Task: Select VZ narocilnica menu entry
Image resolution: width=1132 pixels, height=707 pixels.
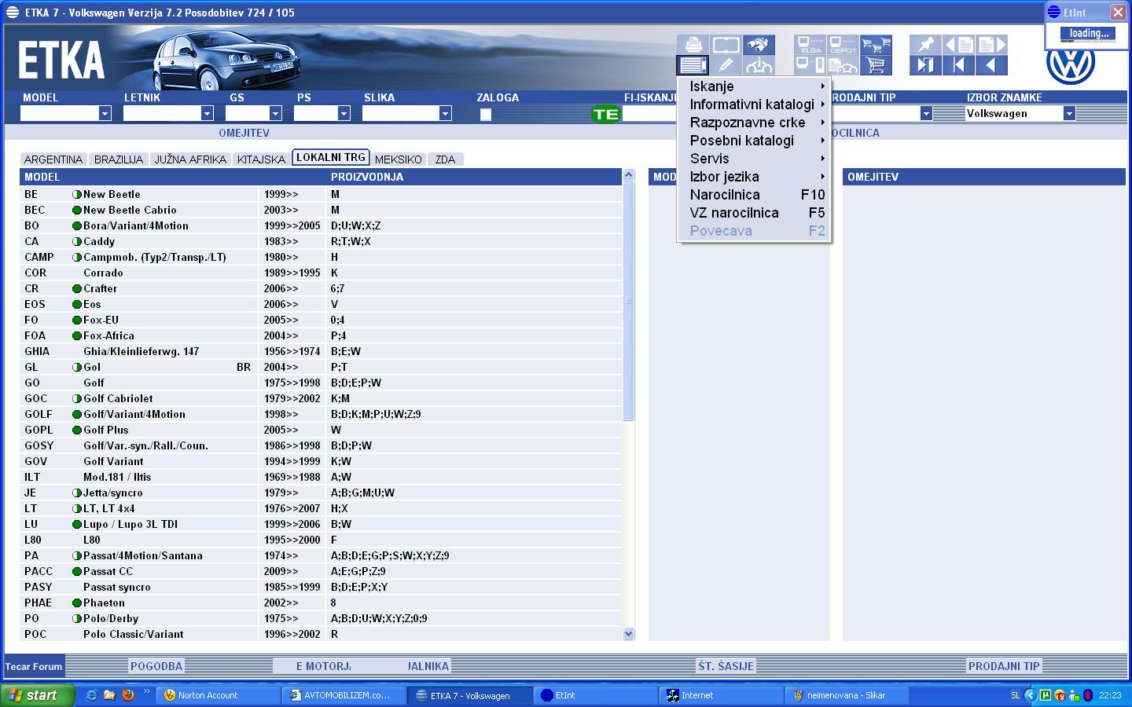Action: 755,213
